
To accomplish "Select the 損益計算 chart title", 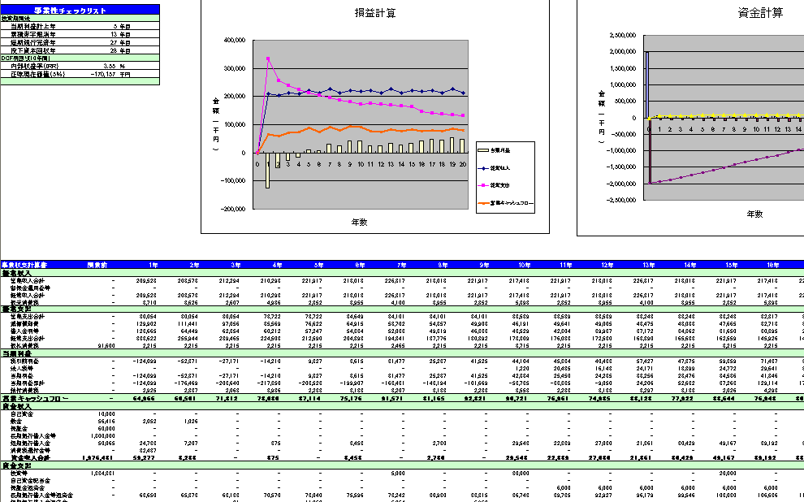I will click(375, 13).
